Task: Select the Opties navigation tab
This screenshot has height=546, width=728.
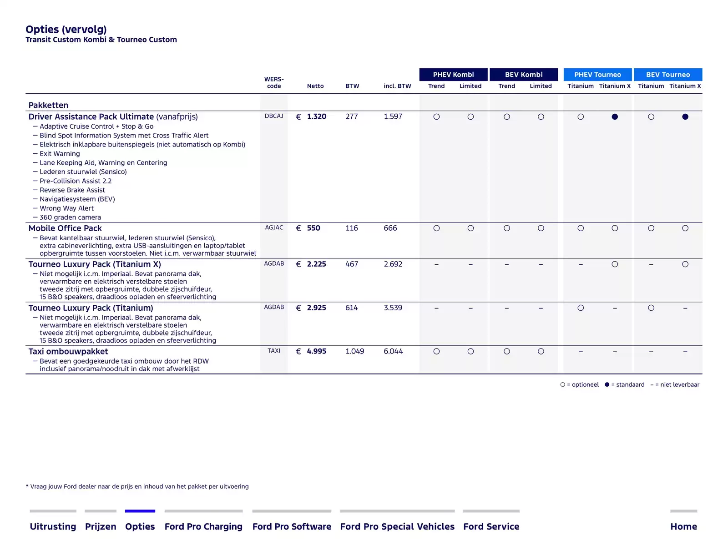Action: (140, 526)
